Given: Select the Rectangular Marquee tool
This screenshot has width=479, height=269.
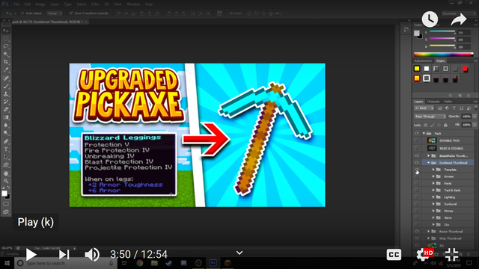Looking at the screenshot, I should [x=6, y=39].
